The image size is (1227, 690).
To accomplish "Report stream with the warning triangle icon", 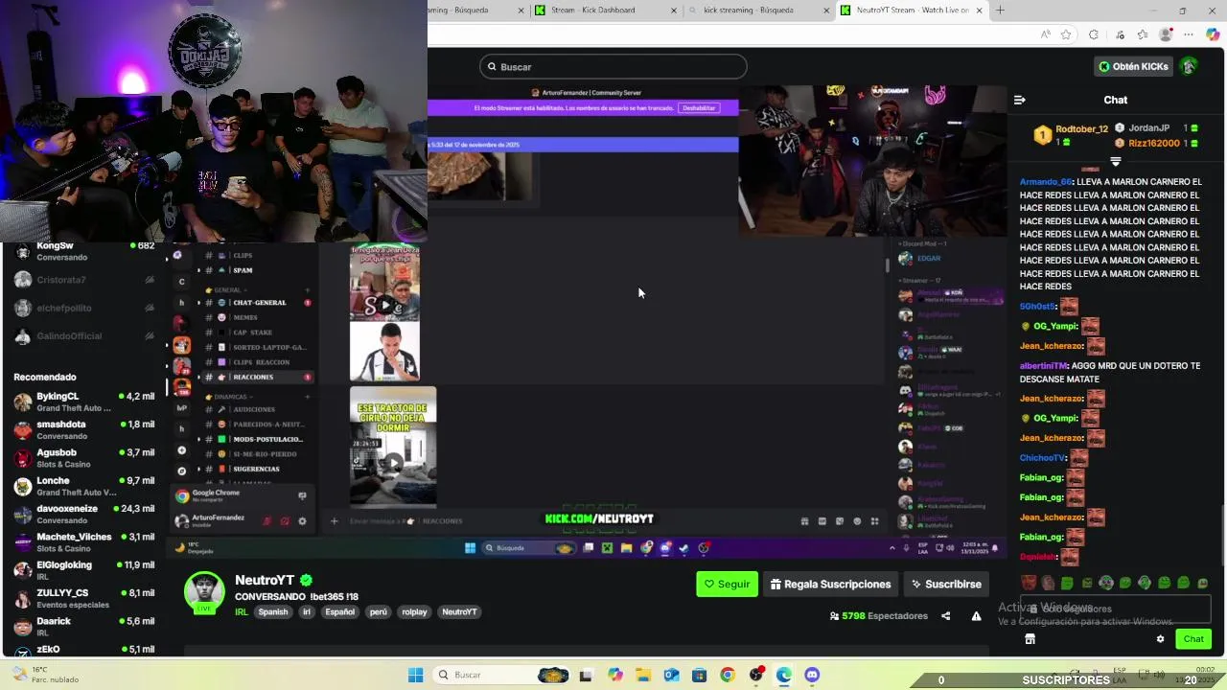I will (976, 616).
